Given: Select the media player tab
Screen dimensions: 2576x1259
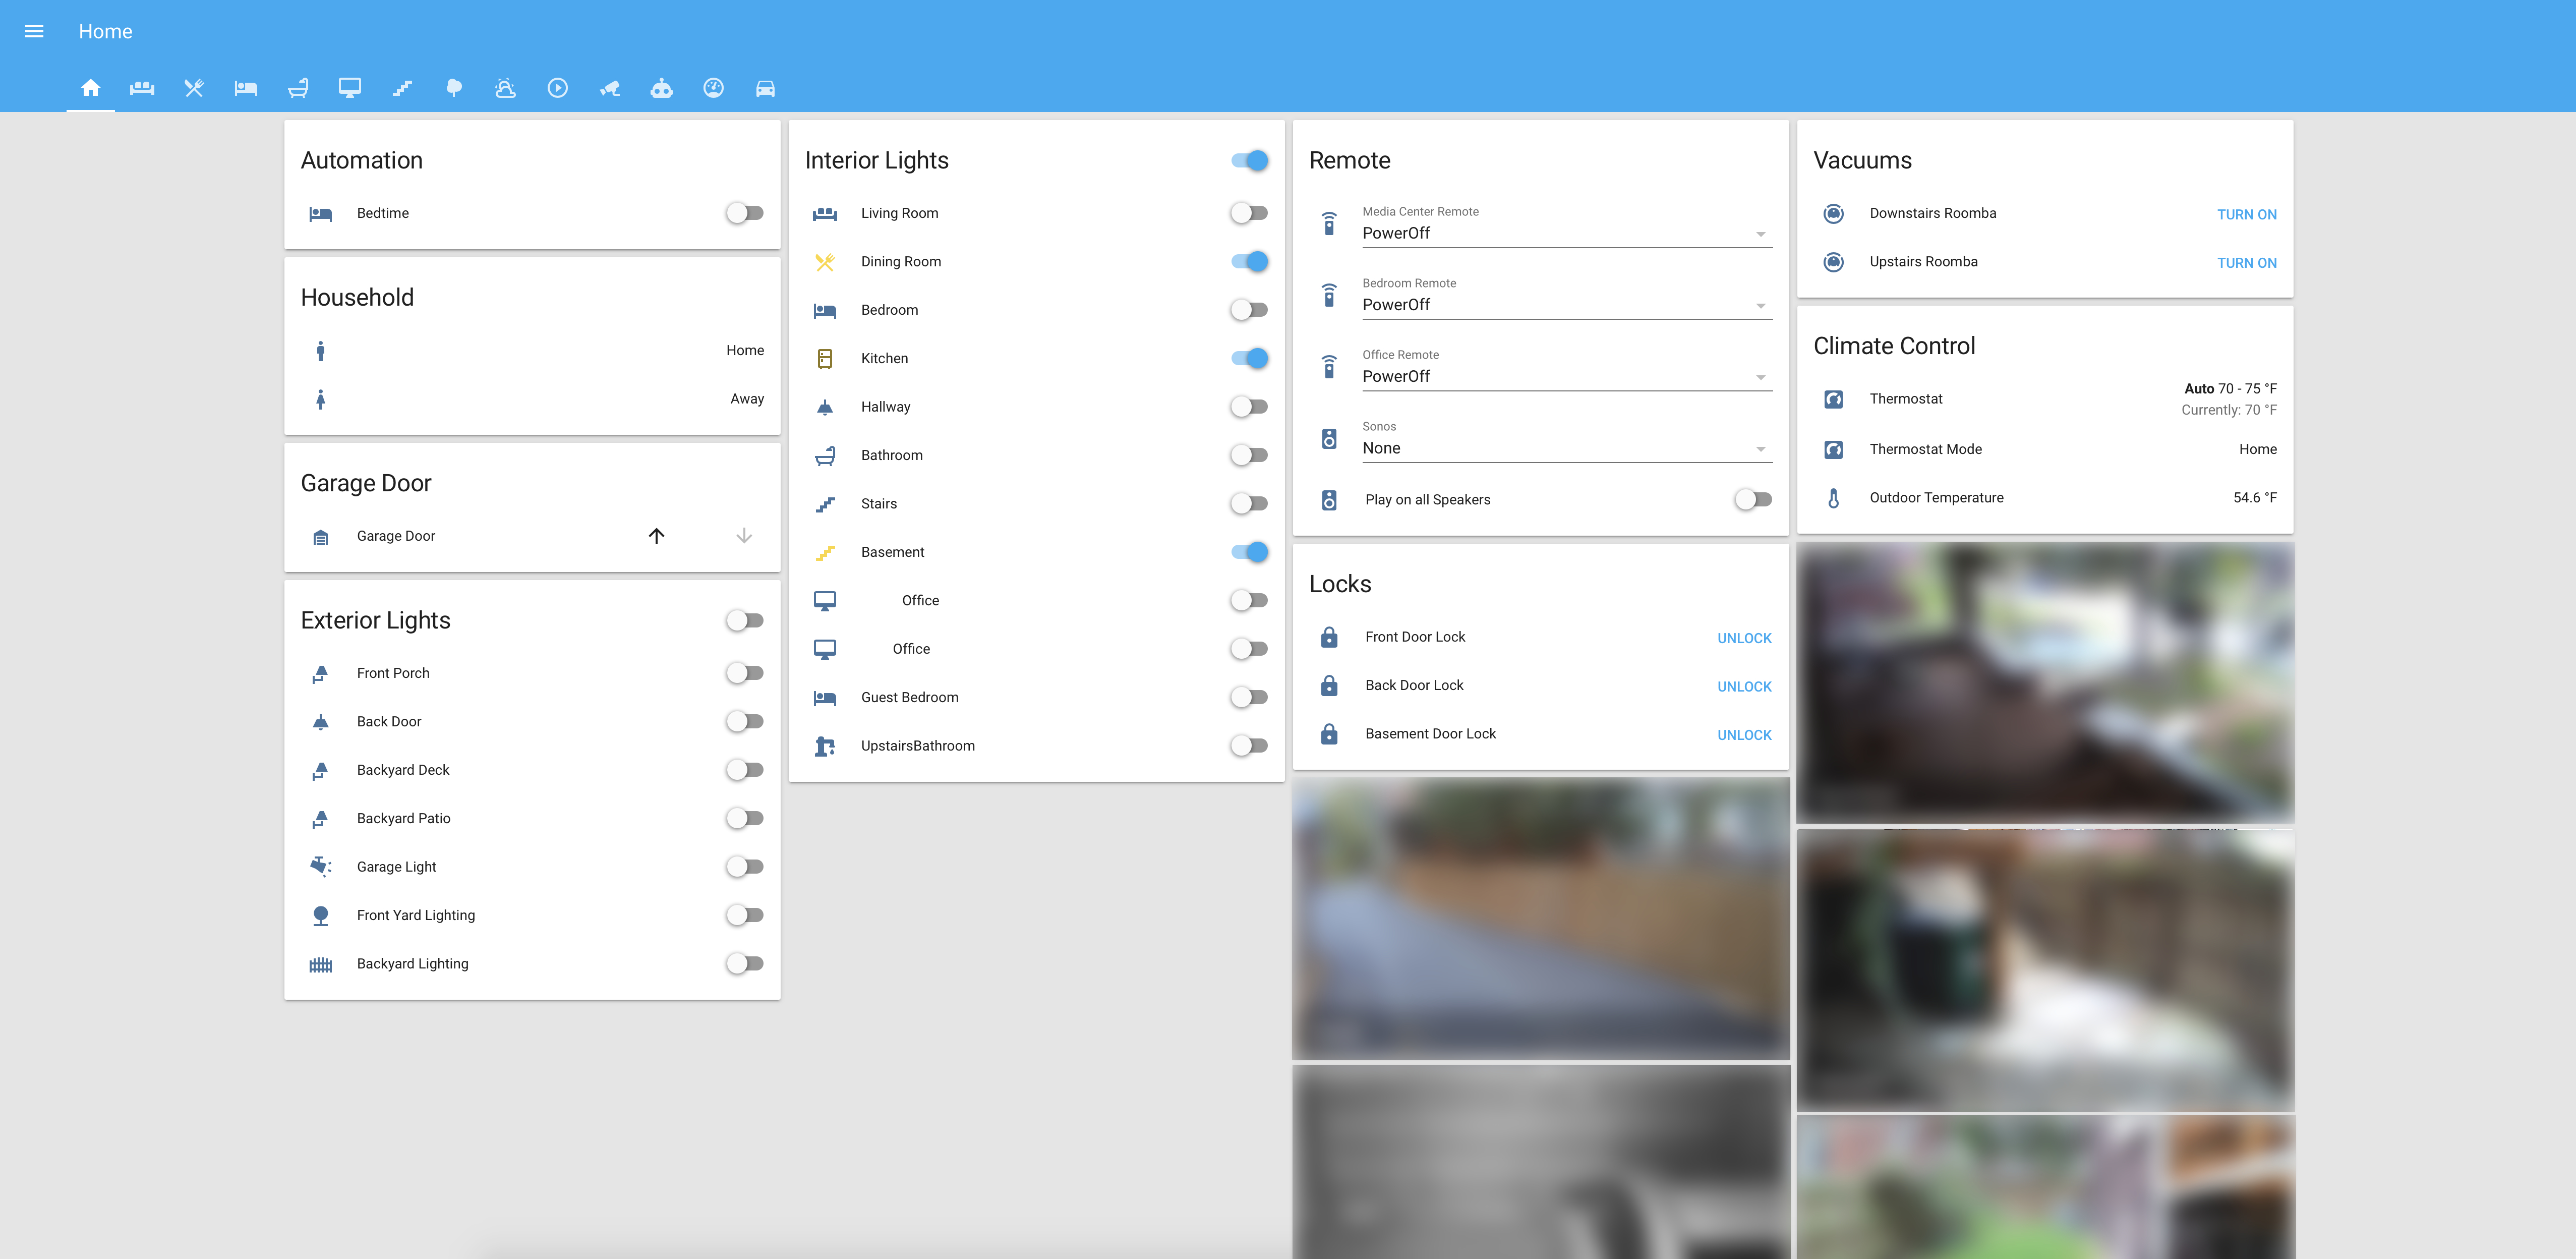Looking at the screenshot, I should click(x=557, y=88).
